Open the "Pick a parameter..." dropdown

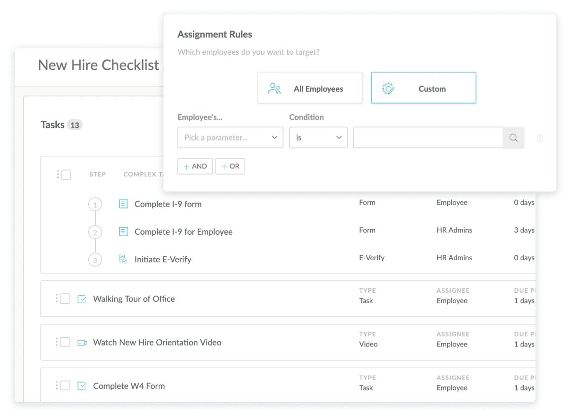point(230,138)
